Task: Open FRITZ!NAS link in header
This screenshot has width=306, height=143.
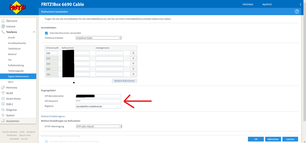Action: point(248,5)
